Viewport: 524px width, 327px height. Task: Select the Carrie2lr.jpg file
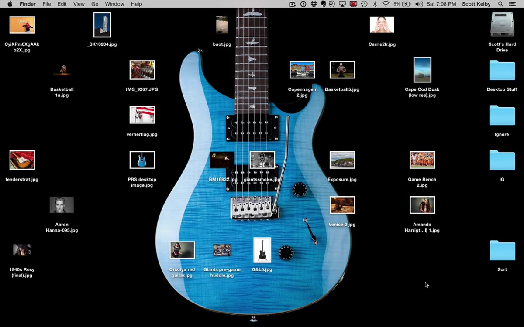coord(382,25)
